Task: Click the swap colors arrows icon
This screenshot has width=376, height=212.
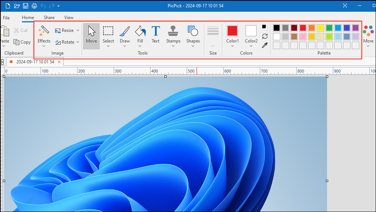Action: 265,37
